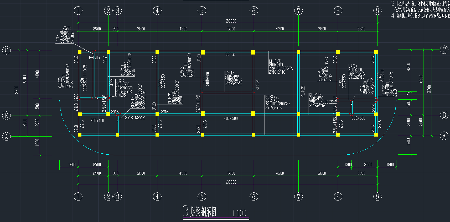Screen dimensions: 450x222
Task: Select the 8300 dimension on the left side
Action: point(17,90)
